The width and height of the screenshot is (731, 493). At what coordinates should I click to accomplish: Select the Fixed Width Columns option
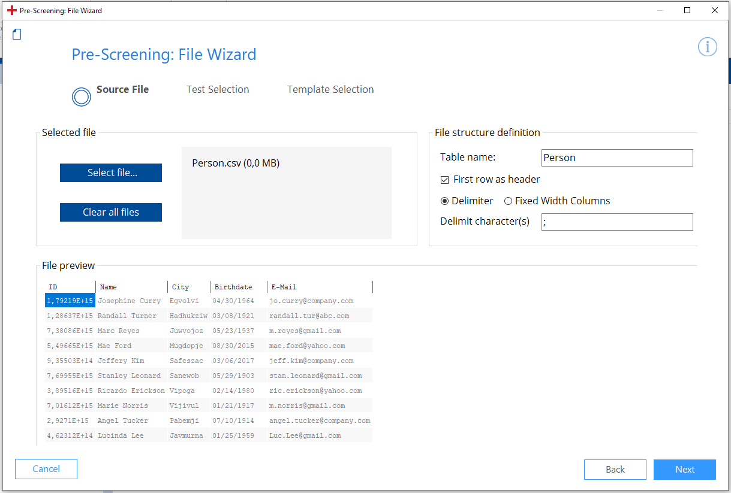508,201
